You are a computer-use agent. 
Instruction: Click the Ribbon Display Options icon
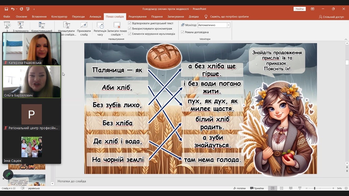point(312,9)
